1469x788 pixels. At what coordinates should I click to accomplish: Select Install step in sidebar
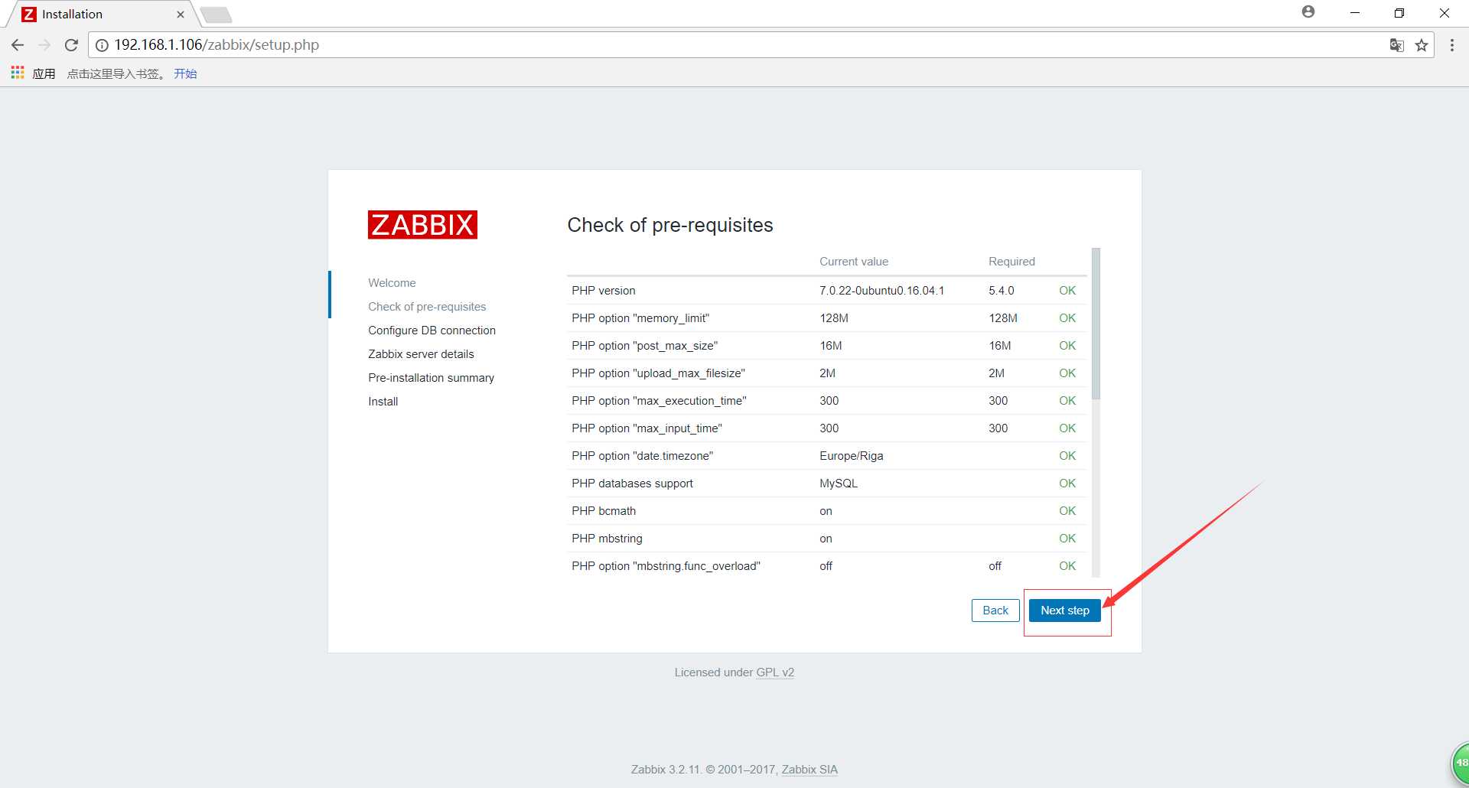[383, 402]
